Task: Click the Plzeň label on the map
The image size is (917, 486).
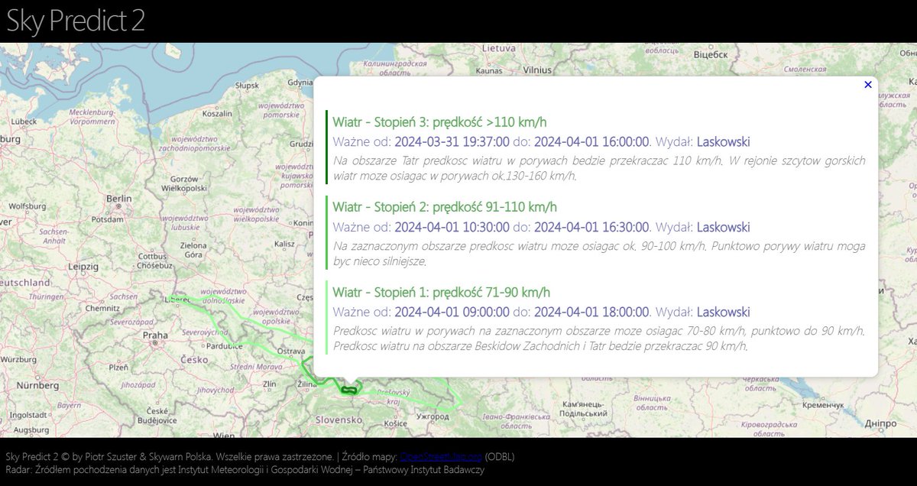Action: click(x=118, y=368)
